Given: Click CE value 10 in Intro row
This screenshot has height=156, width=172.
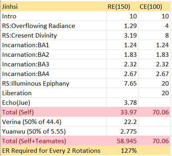Looking at the screenshot, I should tap(154, 16).
